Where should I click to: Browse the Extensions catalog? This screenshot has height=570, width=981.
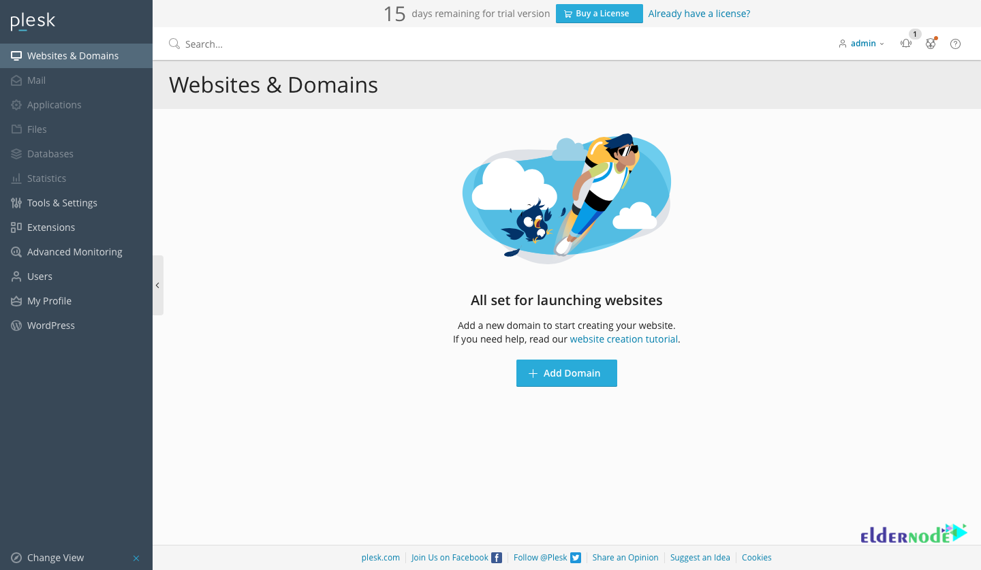(50, 227)
